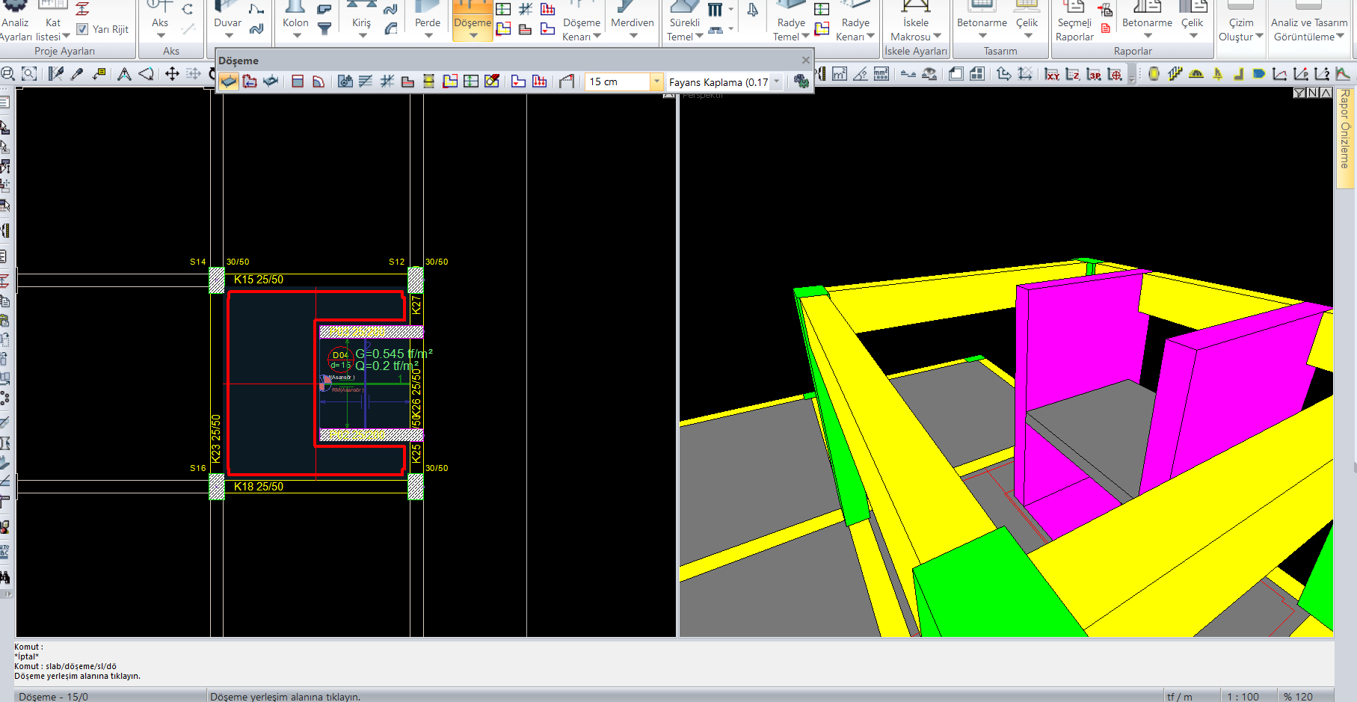The image size is (1357, 702).
Task: Toggle the Y button in perspective view corner
Action: (1299, 93)
